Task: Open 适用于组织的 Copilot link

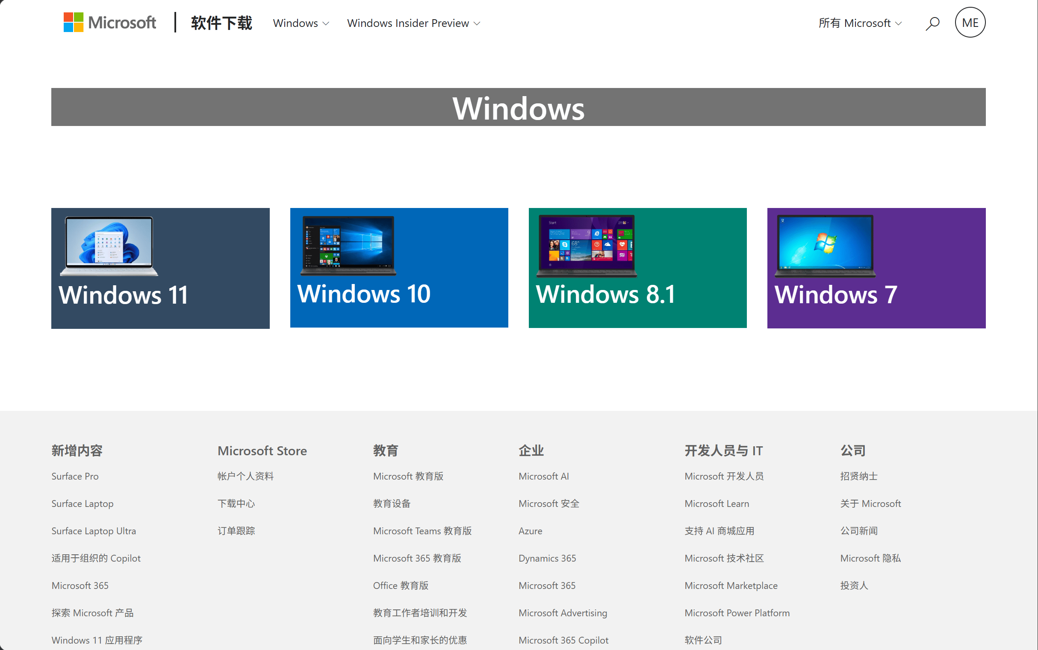Action: [96, 558]
